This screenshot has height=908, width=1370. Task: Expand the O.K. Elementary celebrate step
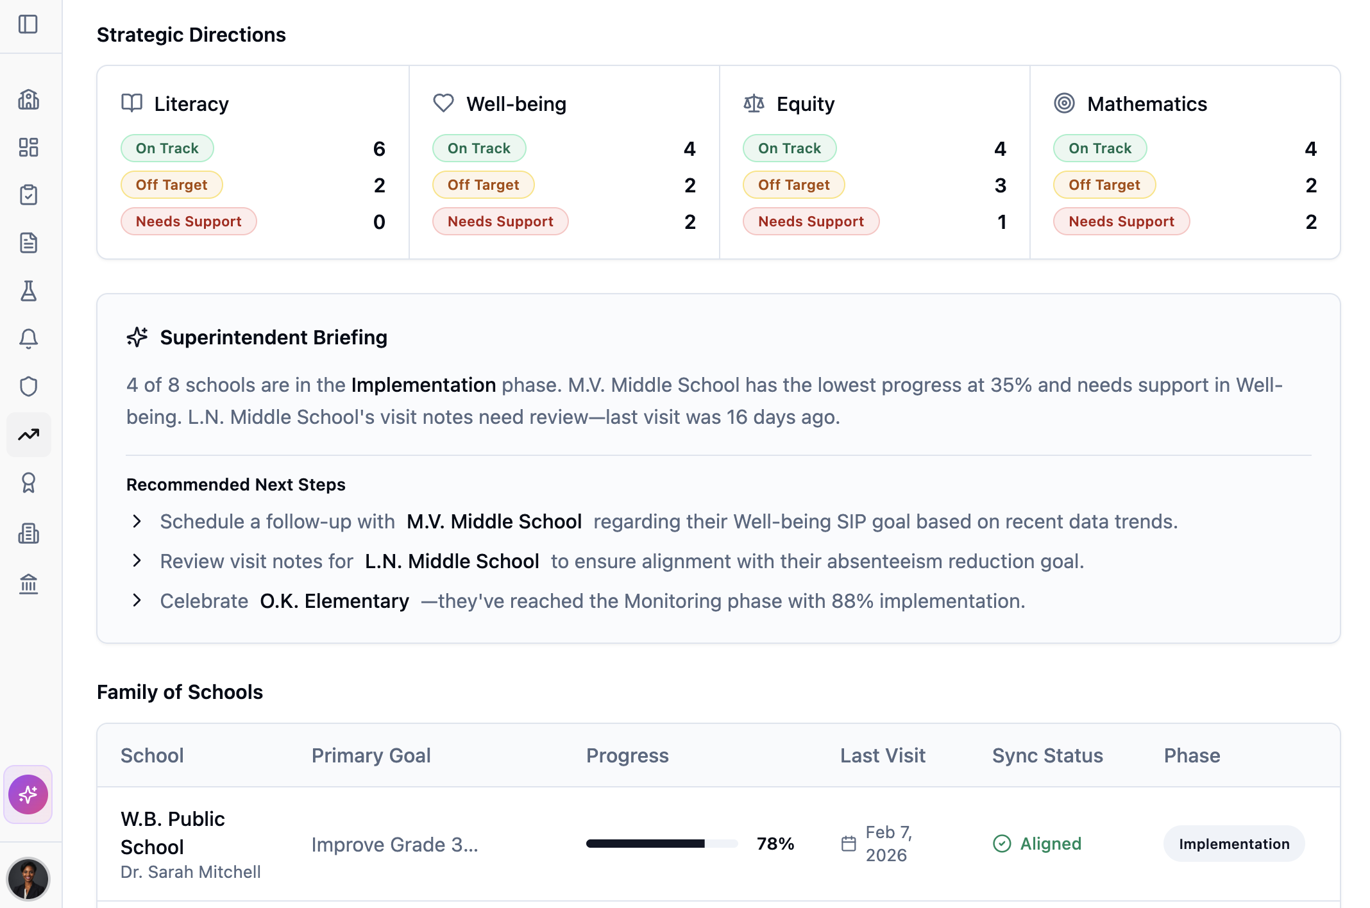(x=137, y=601)
